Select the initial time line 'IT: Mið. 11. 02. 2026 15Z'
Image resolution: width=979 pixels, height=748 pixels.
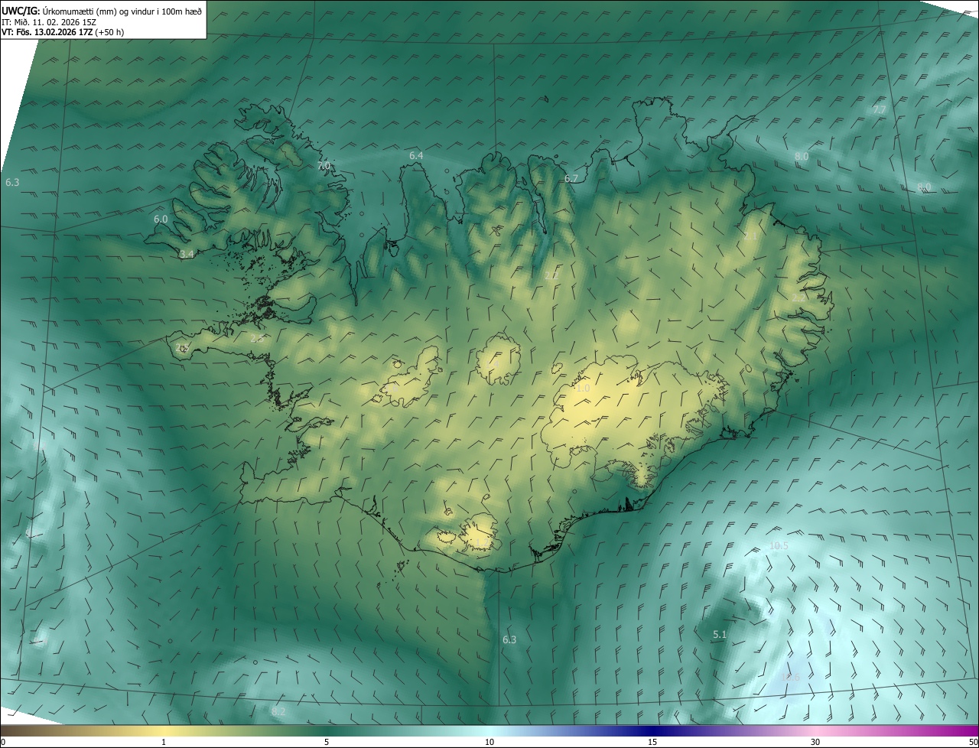click(x=48, y=21)
